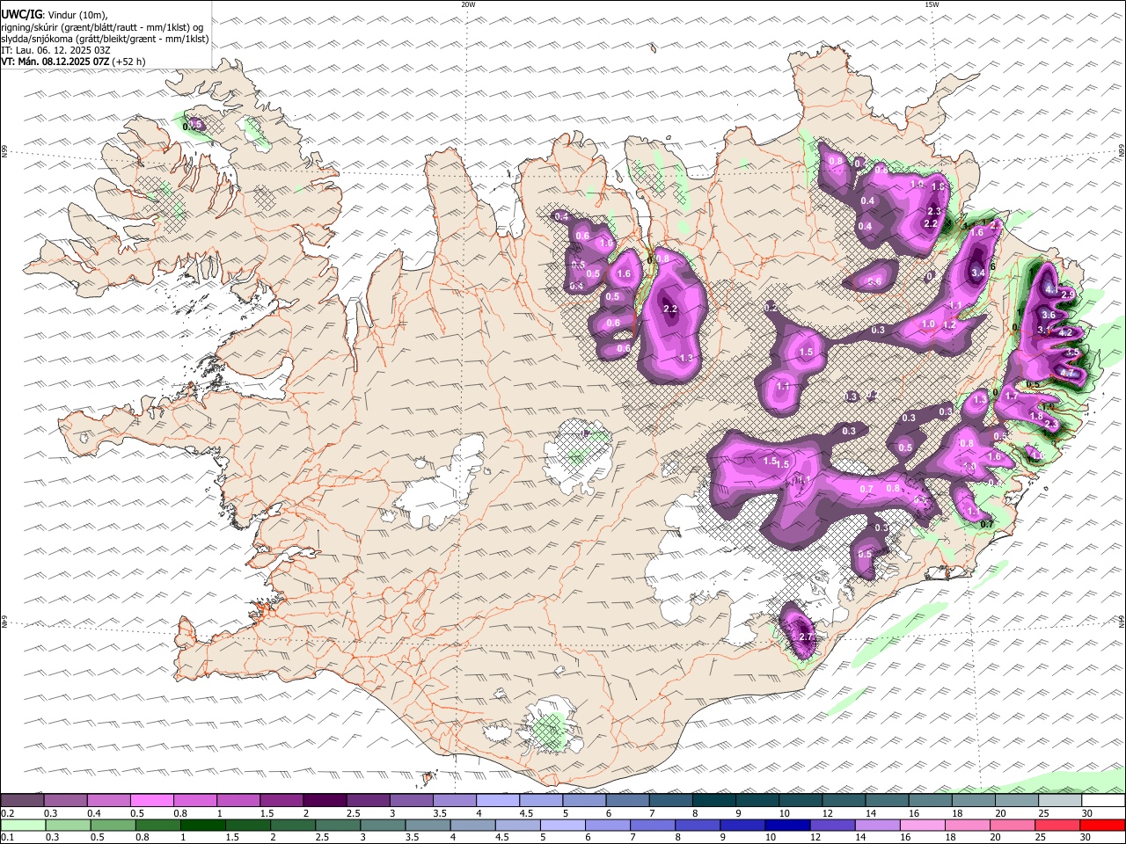Click the bright pink 0.5–0.8 snow legend swatch
The image size is (1126, 844).
point(151,800)
